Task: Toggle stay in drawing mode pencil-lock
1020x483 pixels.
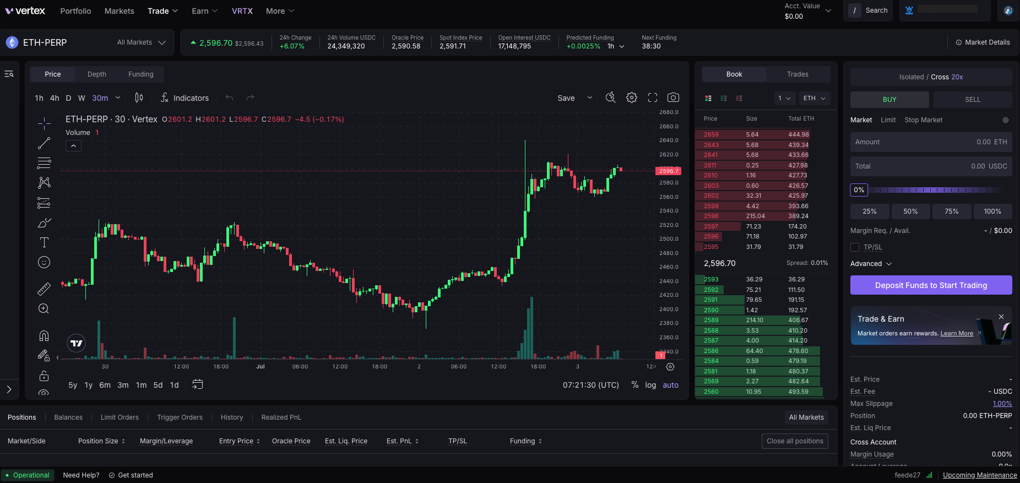Action: pos(44,356)
